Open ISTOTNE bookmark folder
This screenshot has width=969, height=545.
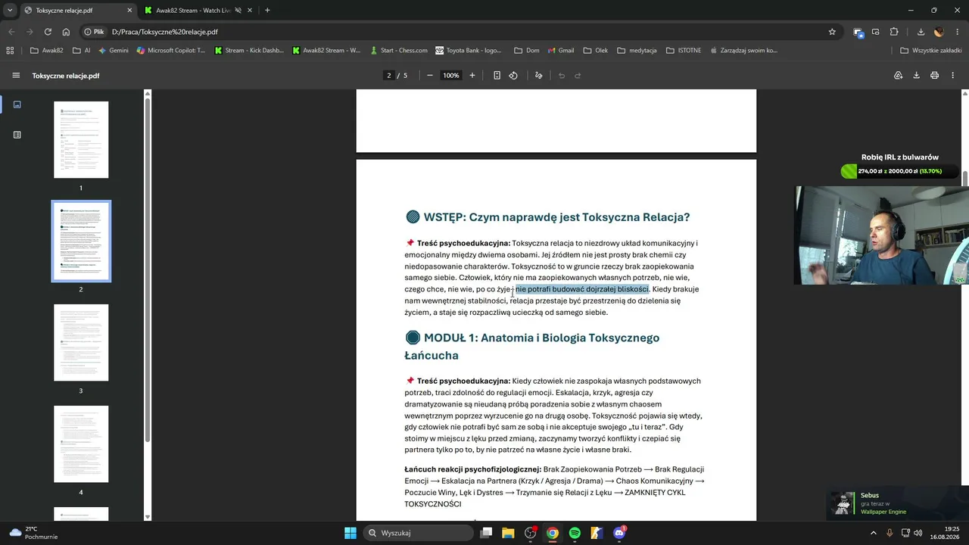point(684,51)
